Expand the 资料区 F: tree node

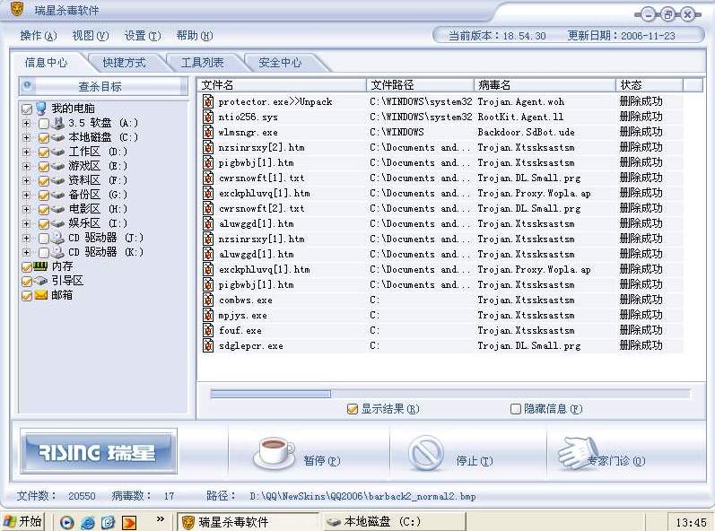click(x=26, y=180)
